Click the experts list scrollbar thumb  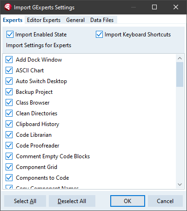point(180,74)
